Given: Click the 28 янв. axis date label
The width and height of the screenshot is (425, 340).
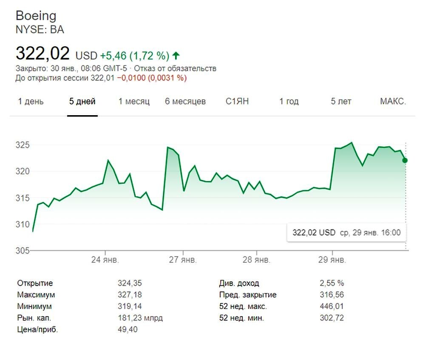Looking at the screenshot, I should (x=256, y=260).
